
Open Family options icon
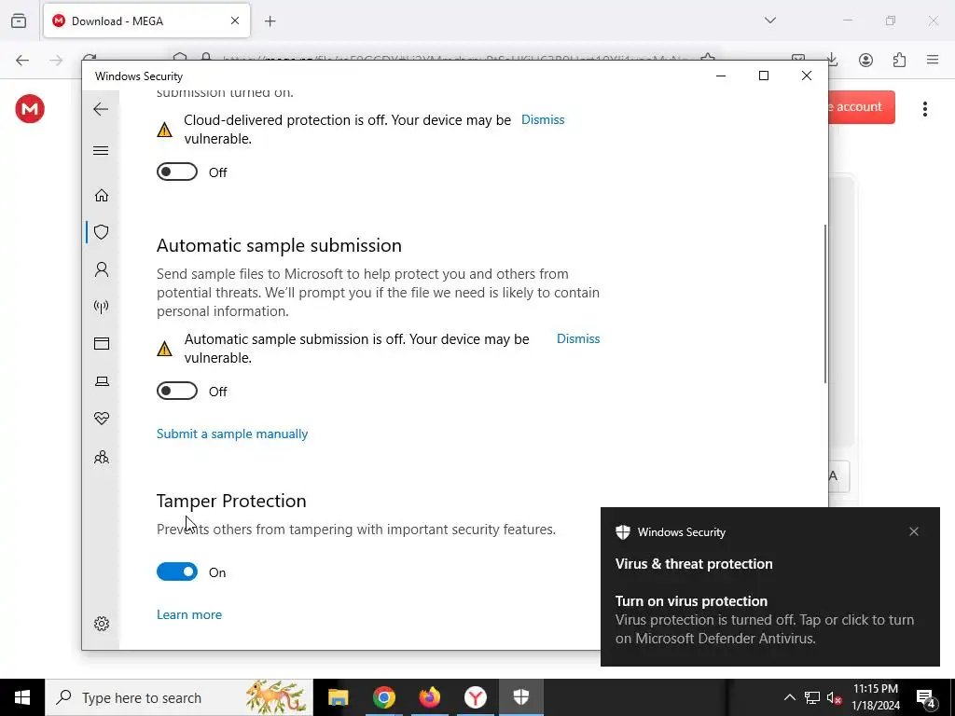[101, 457]
